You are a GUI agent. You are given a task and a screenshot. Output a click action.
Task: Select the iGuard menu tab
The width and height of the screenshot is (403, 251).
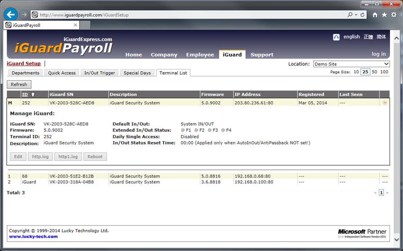tap(232, 55)
